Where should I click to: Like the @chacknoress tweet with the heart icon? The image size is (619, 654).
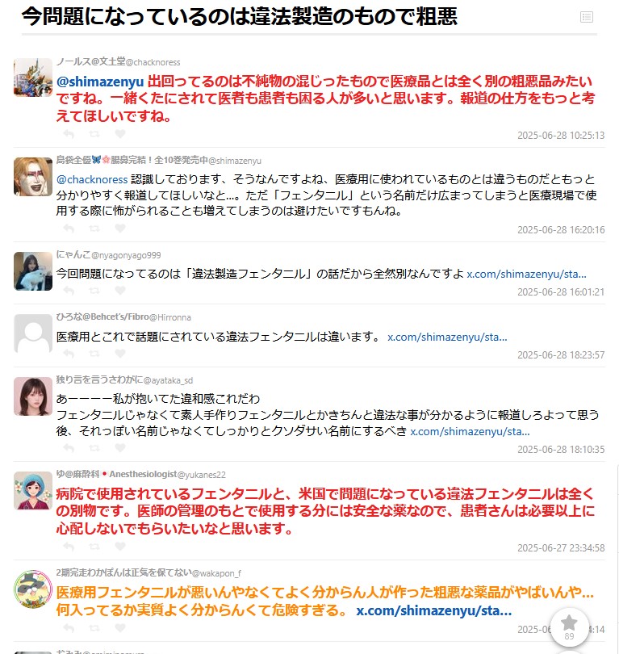click(x=120, y=133)
